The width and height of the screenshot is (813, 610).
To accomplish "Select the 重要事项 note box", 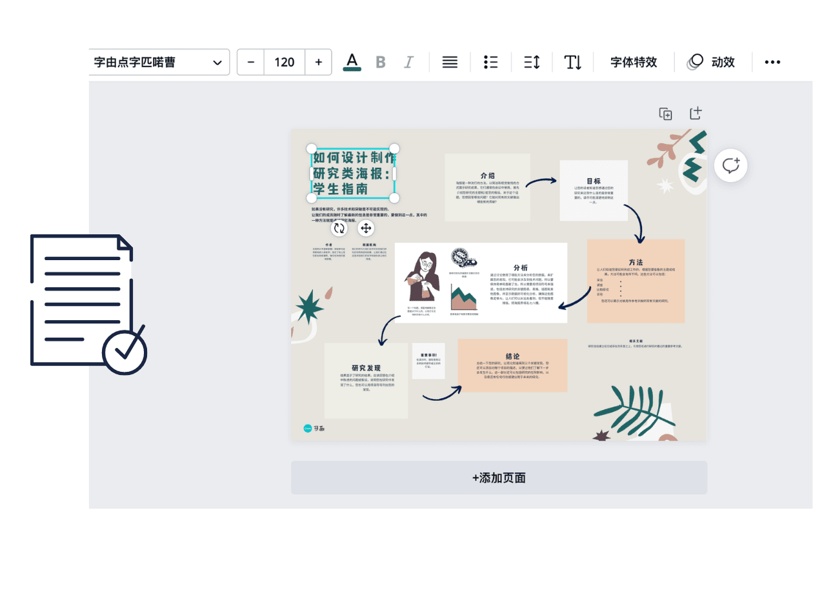I will (x=428, y=361).
